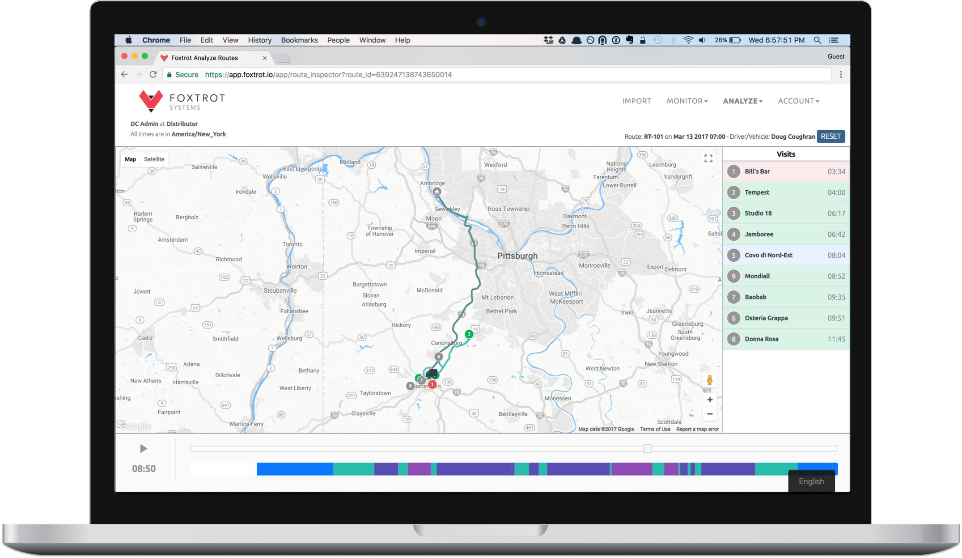Screen dimensions: 962x558
Task: Open the History menu in Chrome
Action: coord(259,40)
